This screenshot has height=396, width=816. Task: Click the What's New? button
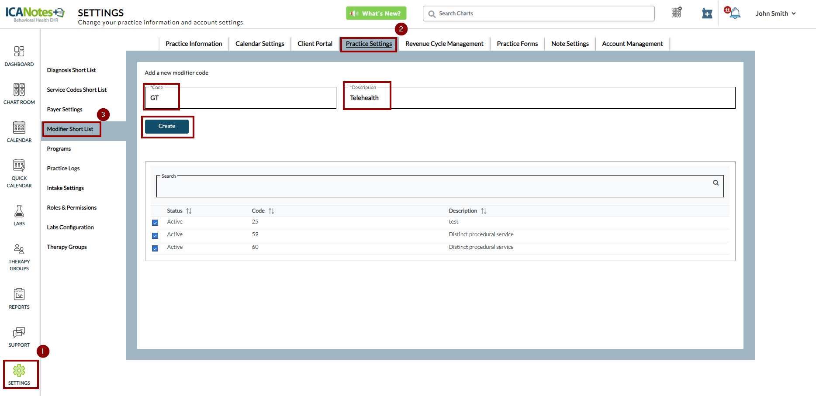pos(376,14)
